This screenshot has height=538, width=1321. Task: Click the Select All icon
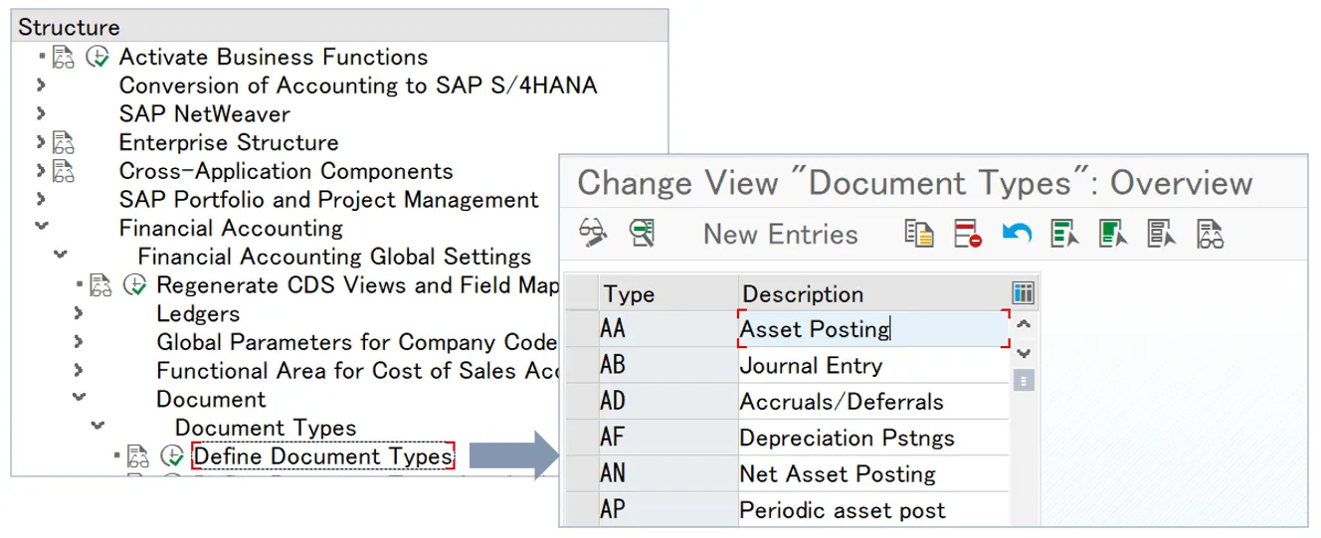(x=1064, y=234)
